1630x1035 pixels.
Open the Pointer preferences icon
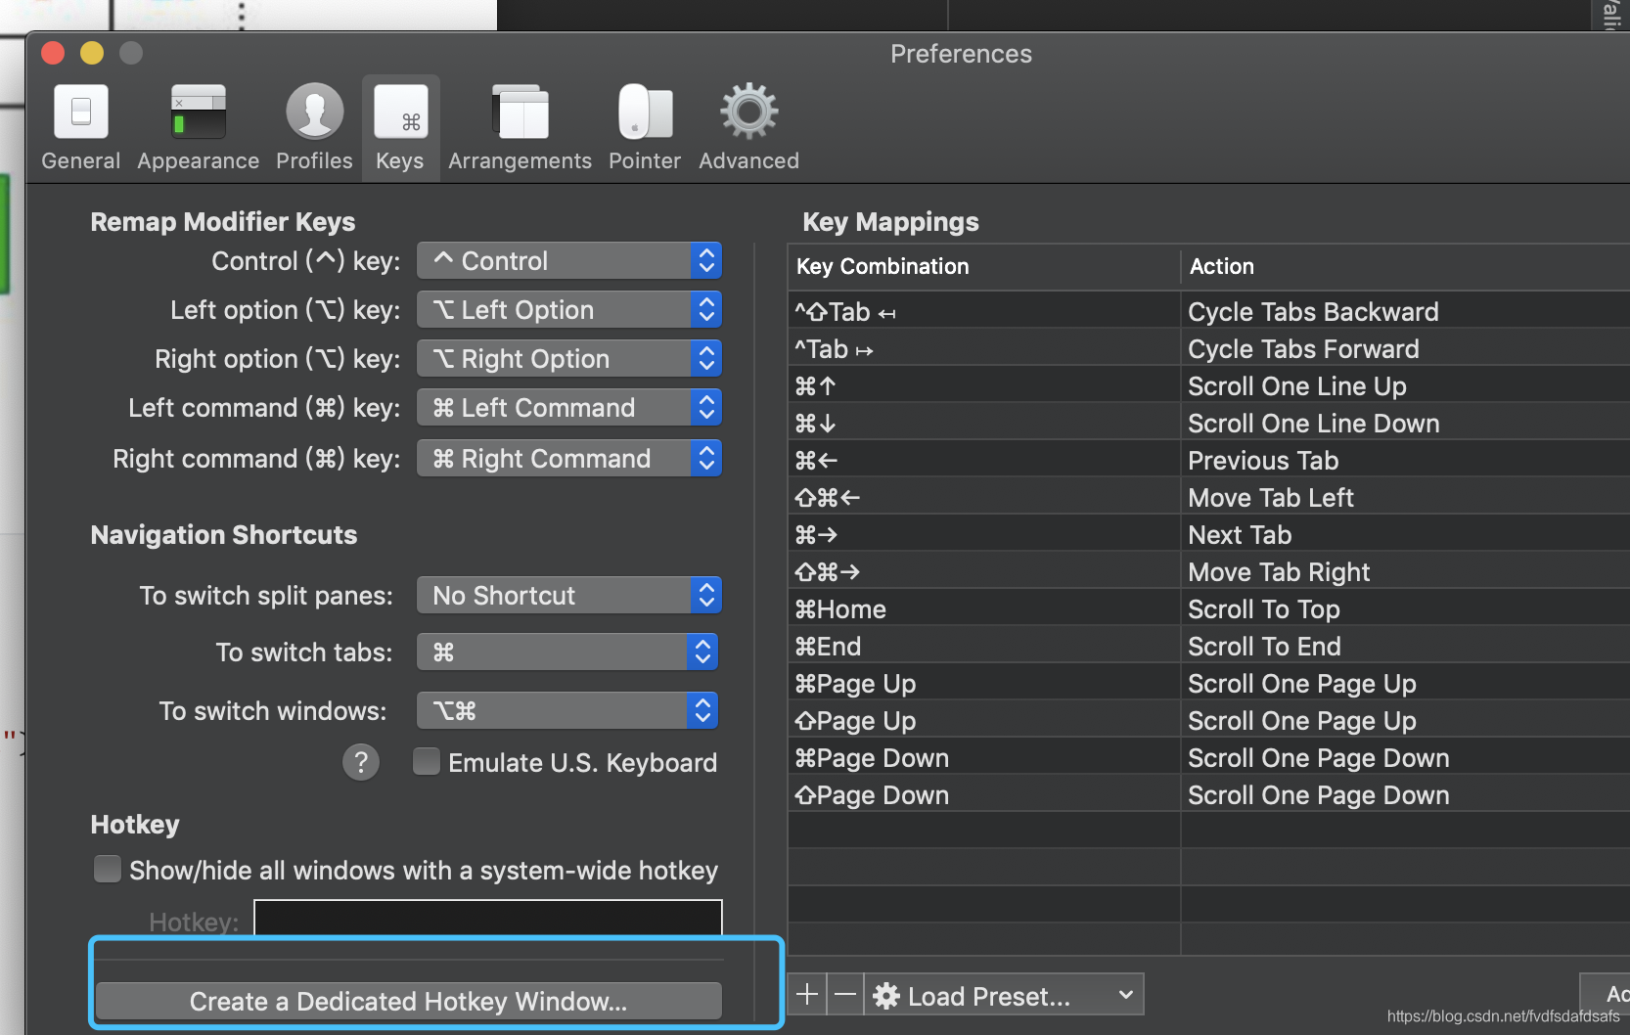click(645, 127)
